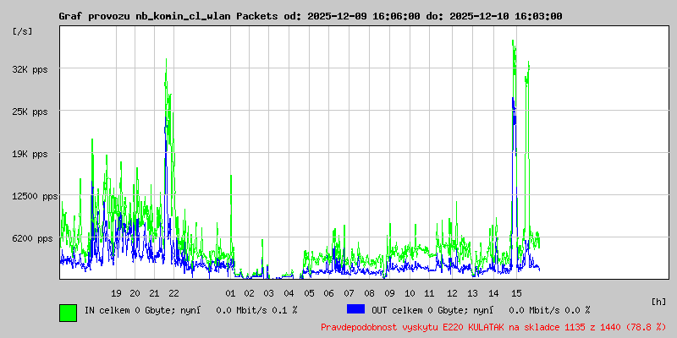Screen dimensions: 677x338
Task: Click the blue OUT legend swatch
Action: [x=355, y=309]
